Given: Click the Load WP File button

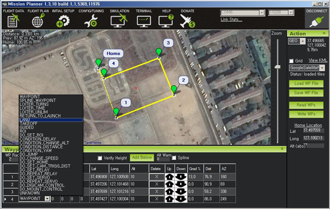Looking at the screenshot, I should tap(306, 84).
